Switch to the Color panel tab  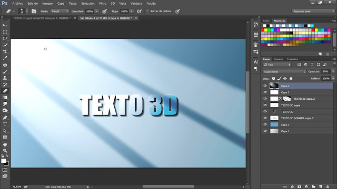pyautogui.click(x=266, y=21)
